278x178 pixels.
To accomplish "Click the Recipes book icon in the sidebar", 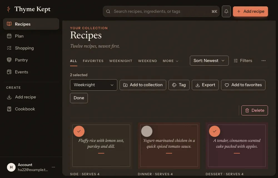I will [9, 24].
